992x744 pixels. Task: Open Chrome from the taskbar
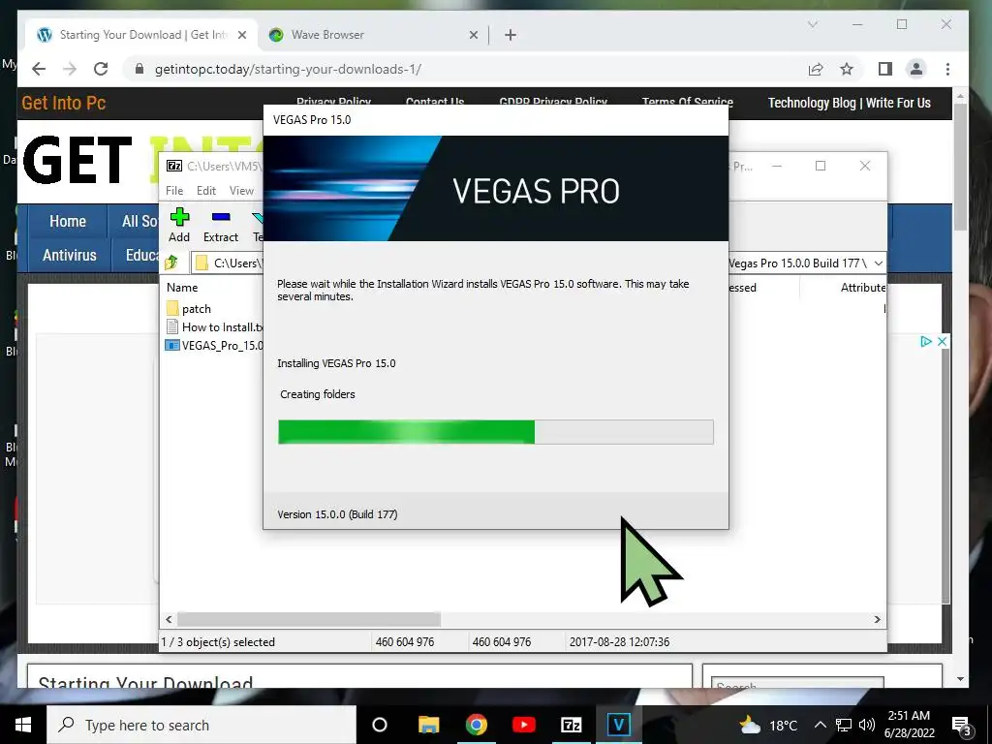(476, 725)
